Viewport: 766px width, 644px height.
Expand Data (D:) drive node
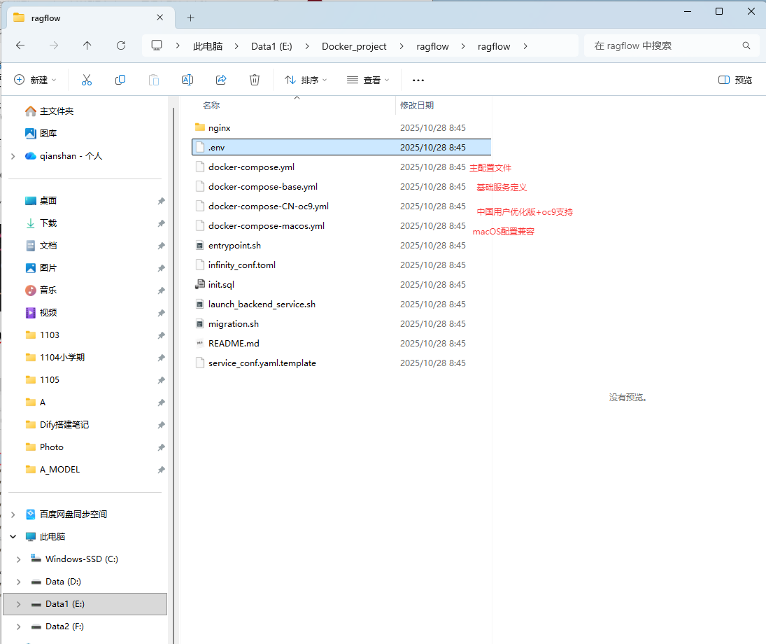click(19, 582)
